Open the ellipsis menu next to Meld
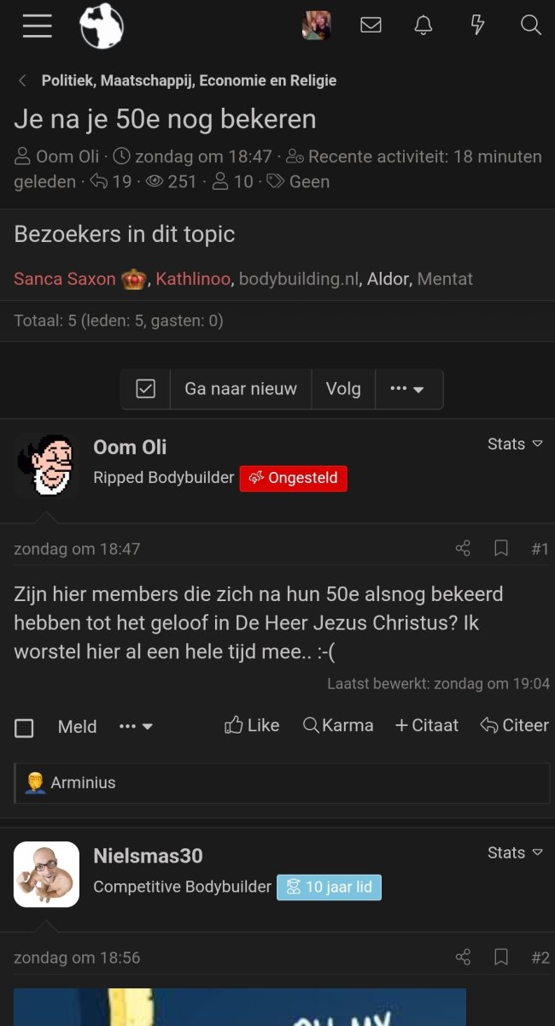 [135, 727]
